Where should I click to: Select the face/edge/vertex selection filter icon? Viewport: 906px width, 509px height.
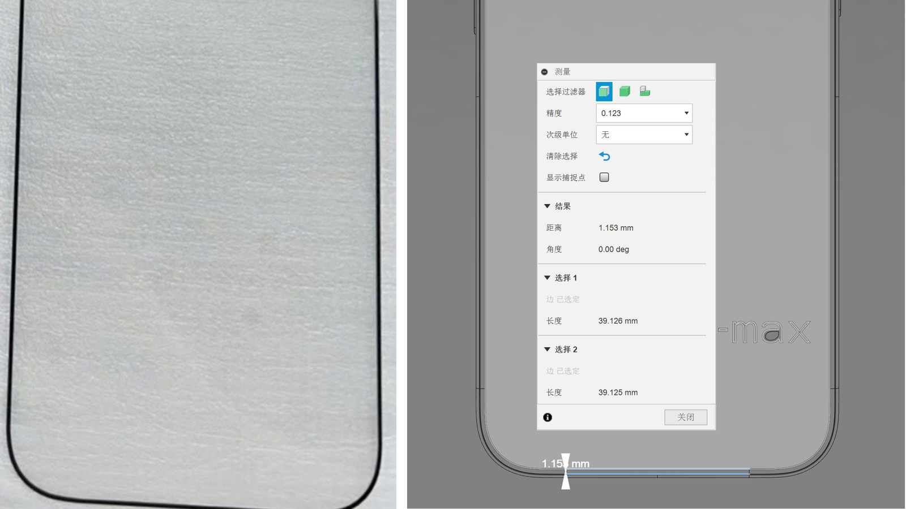604,92
